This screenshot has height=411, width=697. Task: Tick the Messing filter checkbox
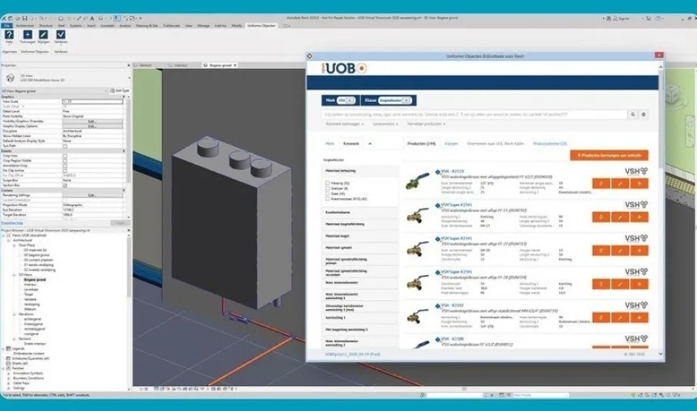click(x=328, y=183)
